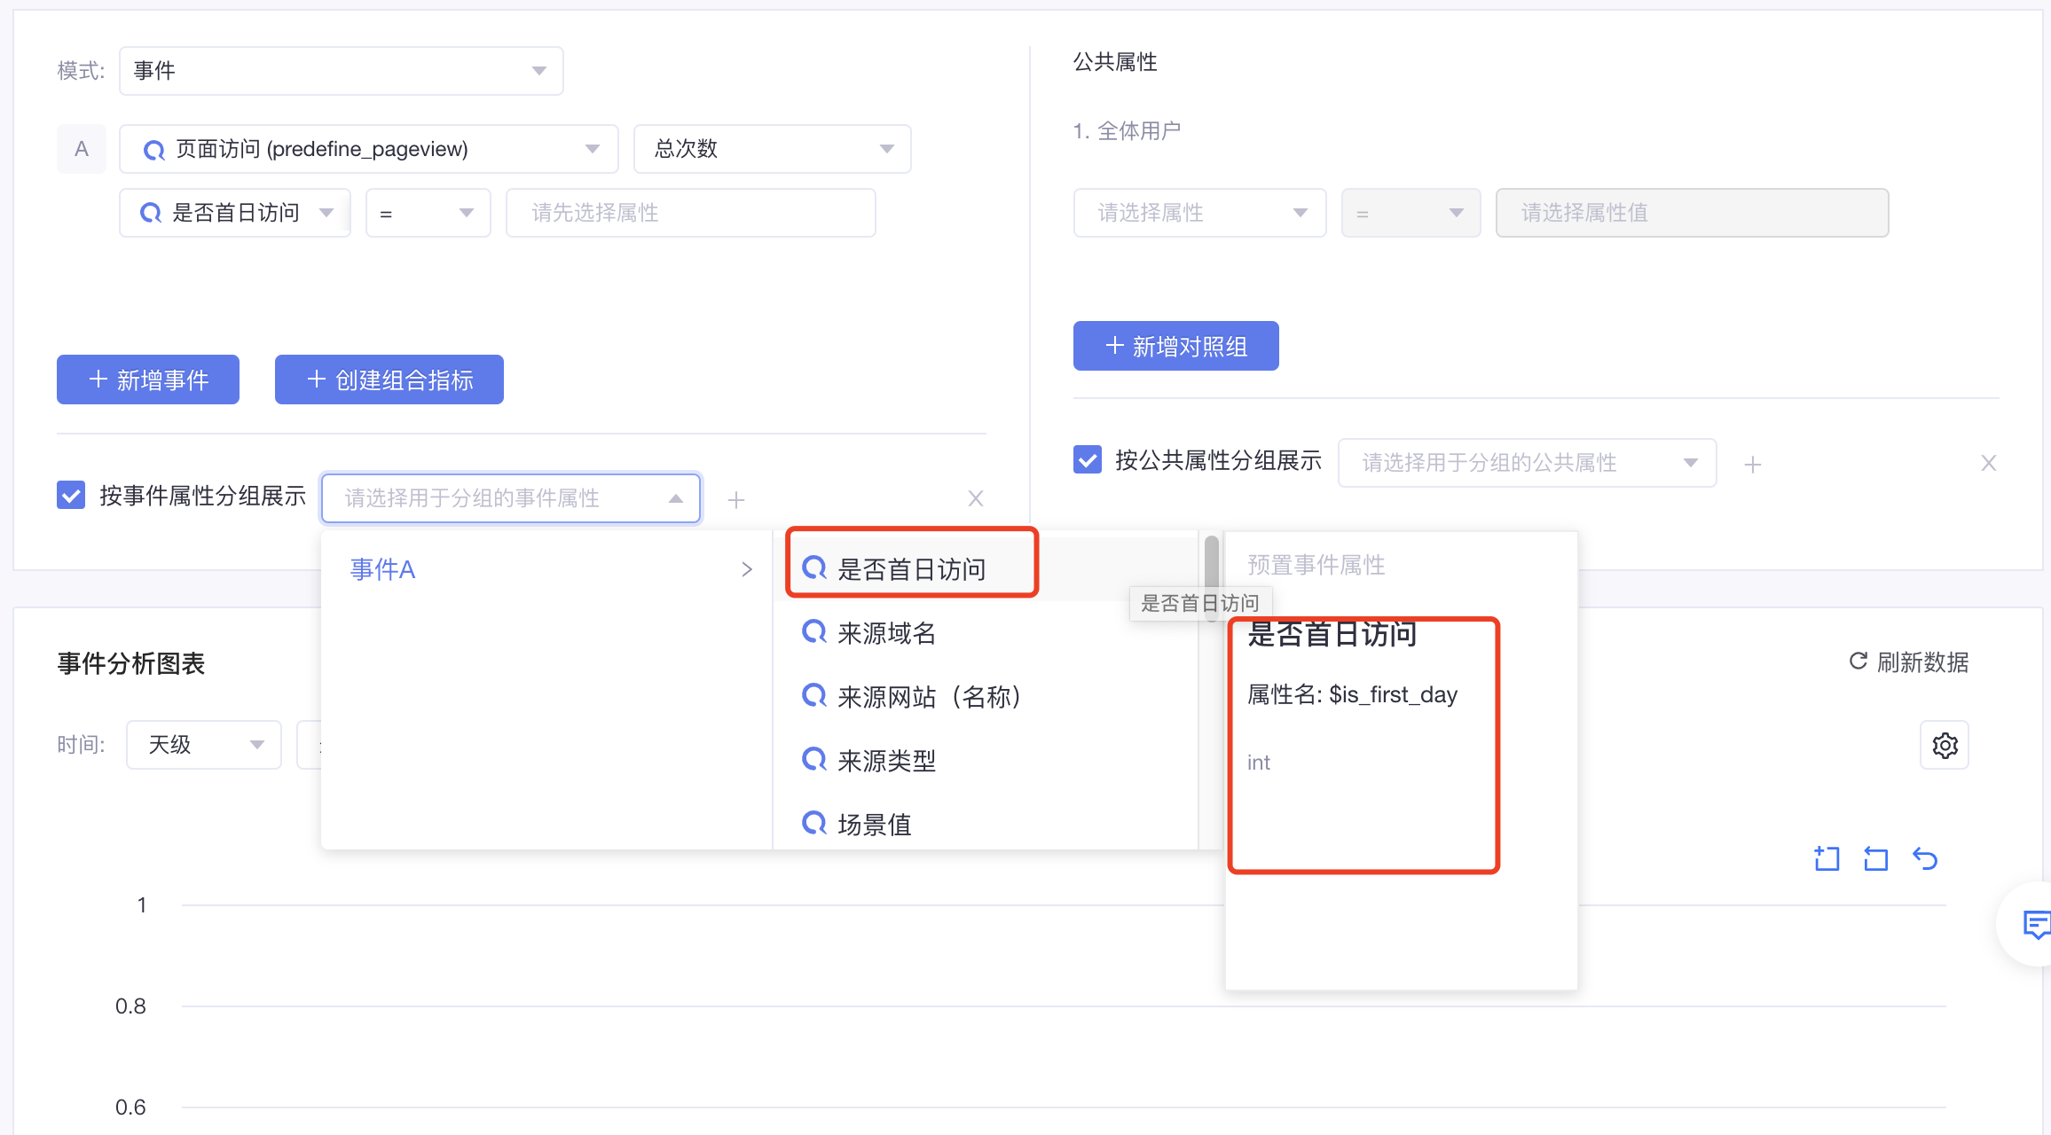The width and height of the screenshot is (2051, 1135).
Task: Click the chart undo arrow icon
Action: (x=1925, y=858)
